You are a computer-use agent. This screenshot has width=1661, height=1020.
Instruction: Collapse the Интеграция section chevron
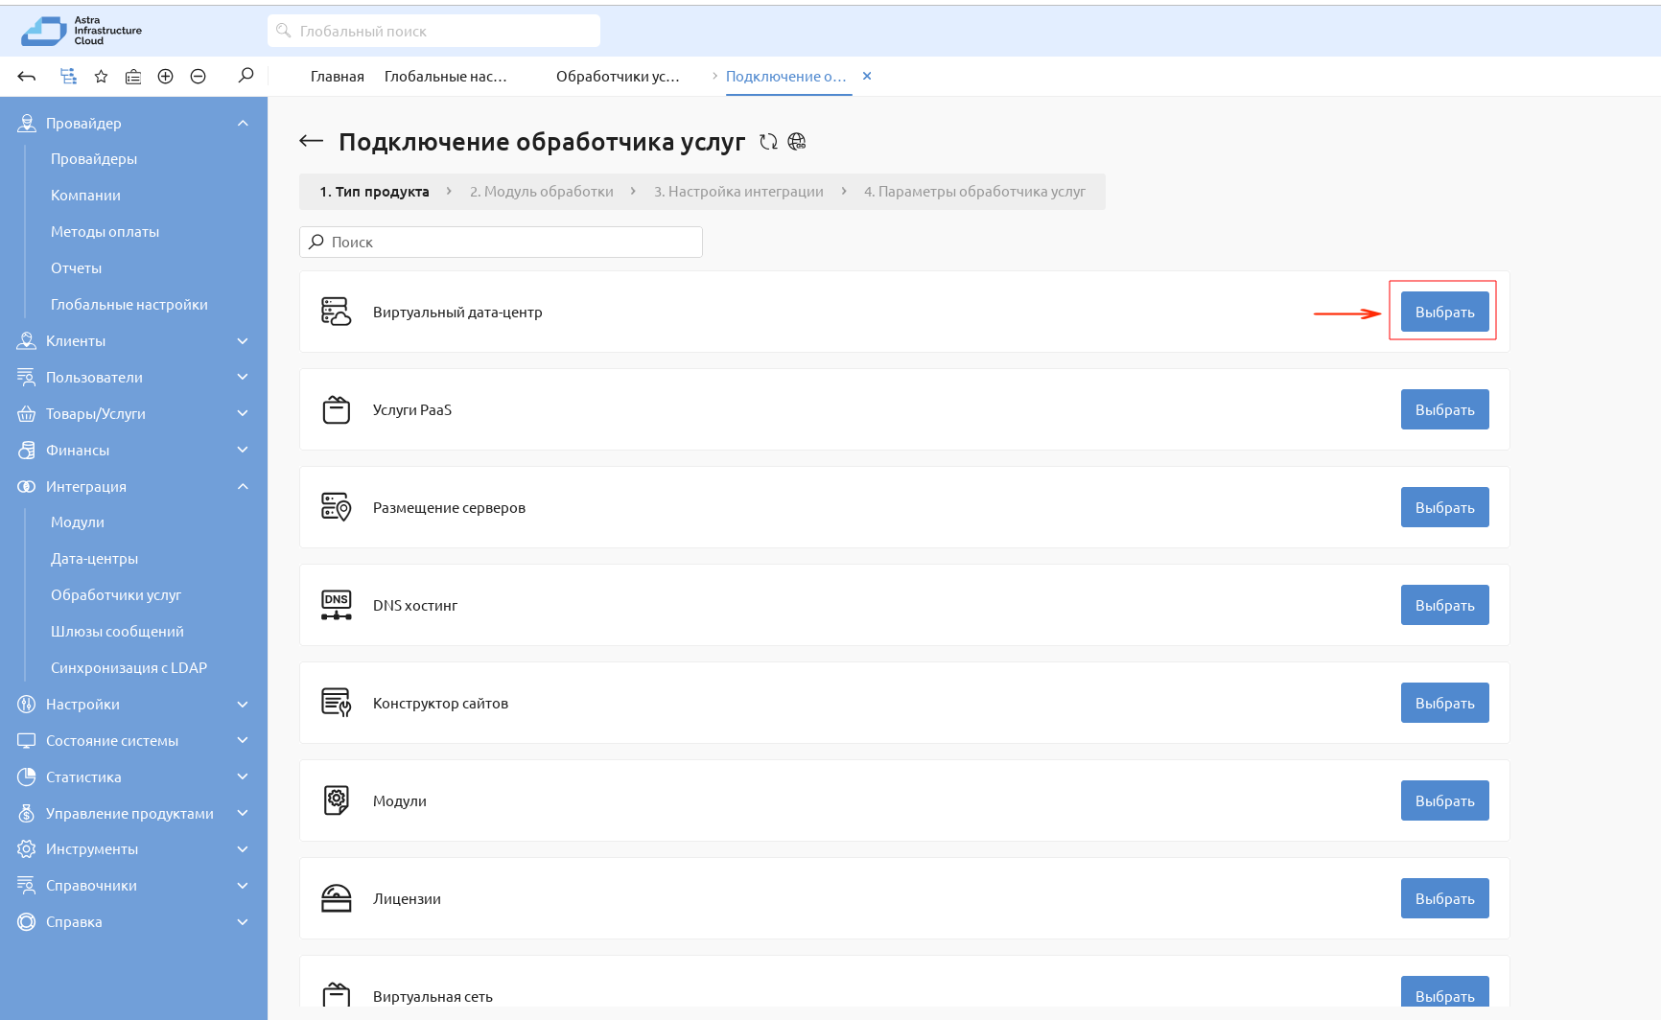243,486
